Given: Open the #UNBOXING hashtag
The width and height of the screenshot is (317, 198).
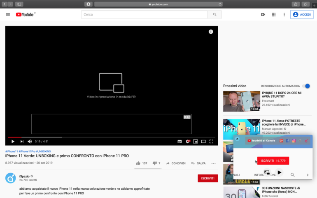Looking at the screenshot, I should [44, 151].
